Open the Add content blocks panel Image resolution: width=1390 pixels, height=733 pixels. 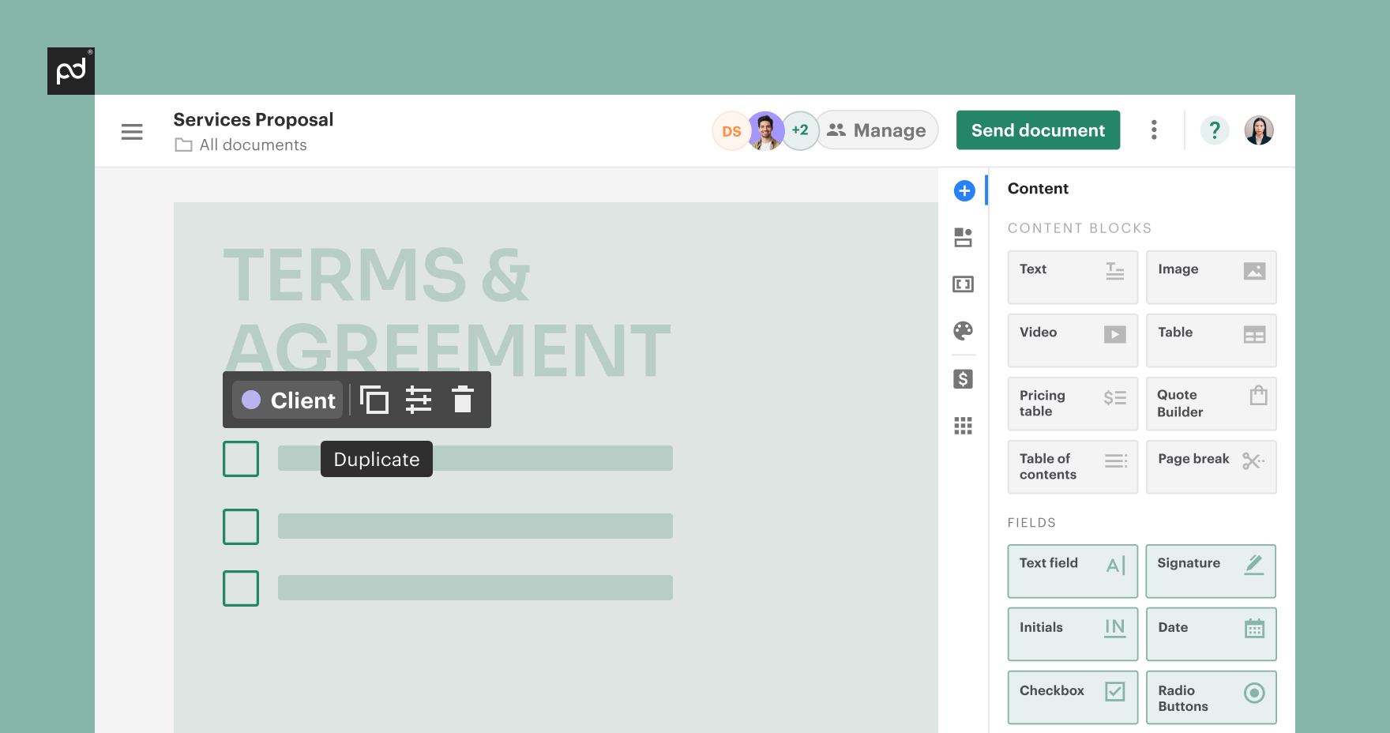pos(964,190)
